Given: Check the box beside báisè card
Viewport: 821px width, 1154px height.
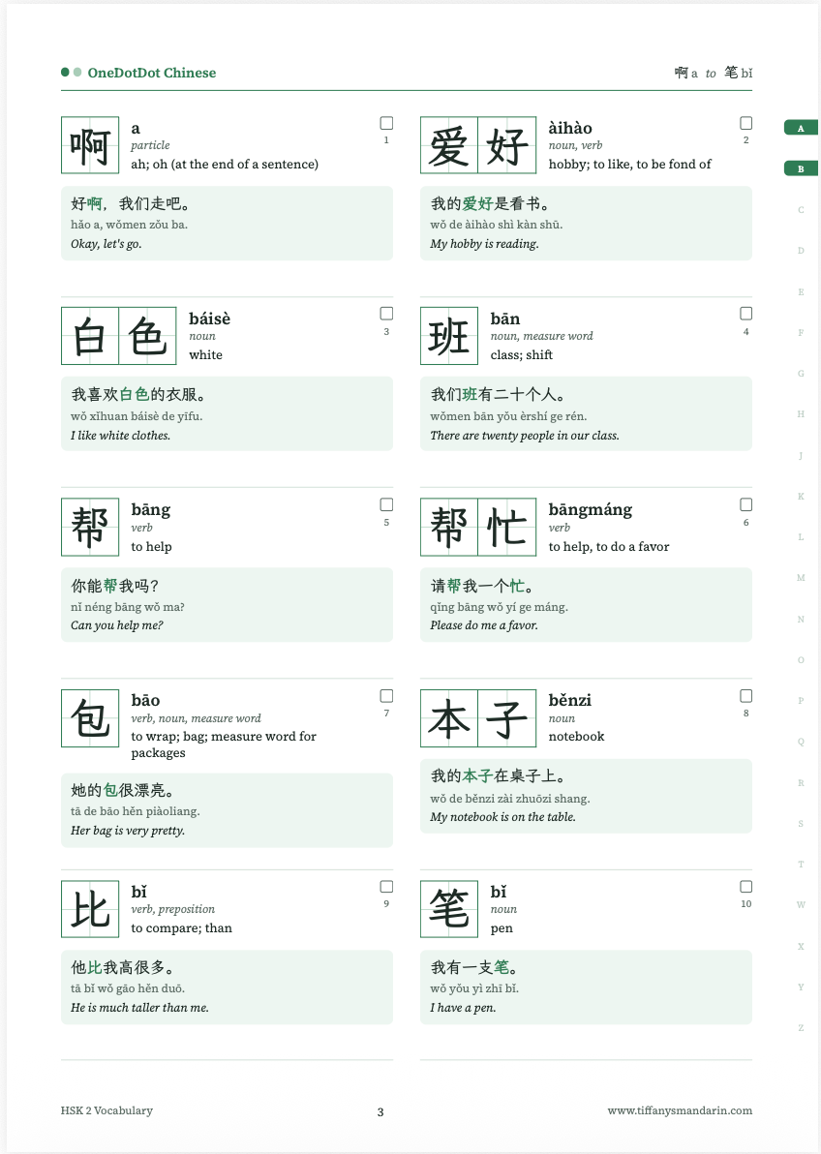Looking at the screenshot, I should (386, 314).
